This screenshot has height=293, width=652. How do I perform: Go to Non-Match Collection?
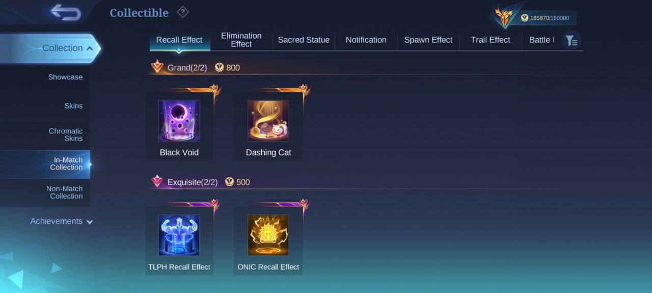64,192
